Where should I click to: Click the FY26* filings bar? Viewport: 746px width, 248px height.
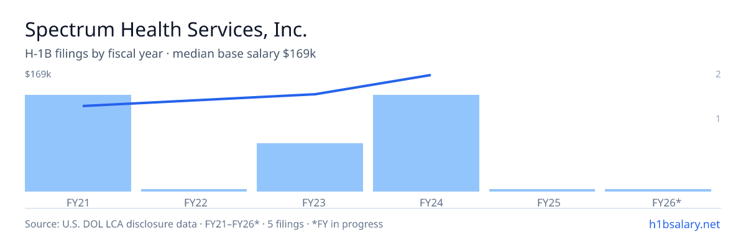point(658,190)
